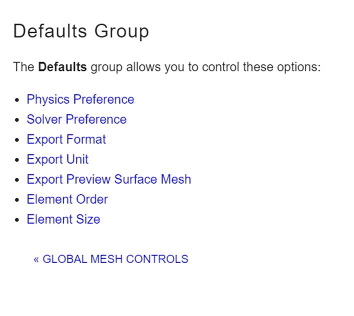This screenshot has height=316, width=354.
Task: Click the bullet next to Export Unit
Action: 17,160
